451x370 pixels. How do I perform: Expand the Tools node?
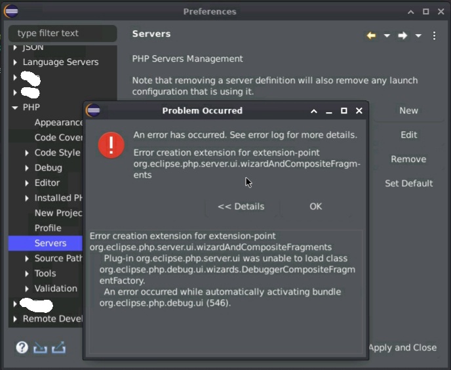click(x=27, y=274)
